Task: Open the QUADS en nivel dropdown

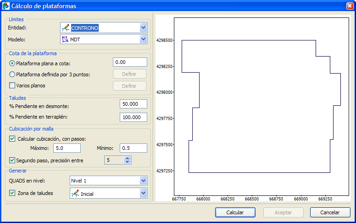Action: click(x=143, y=181)
